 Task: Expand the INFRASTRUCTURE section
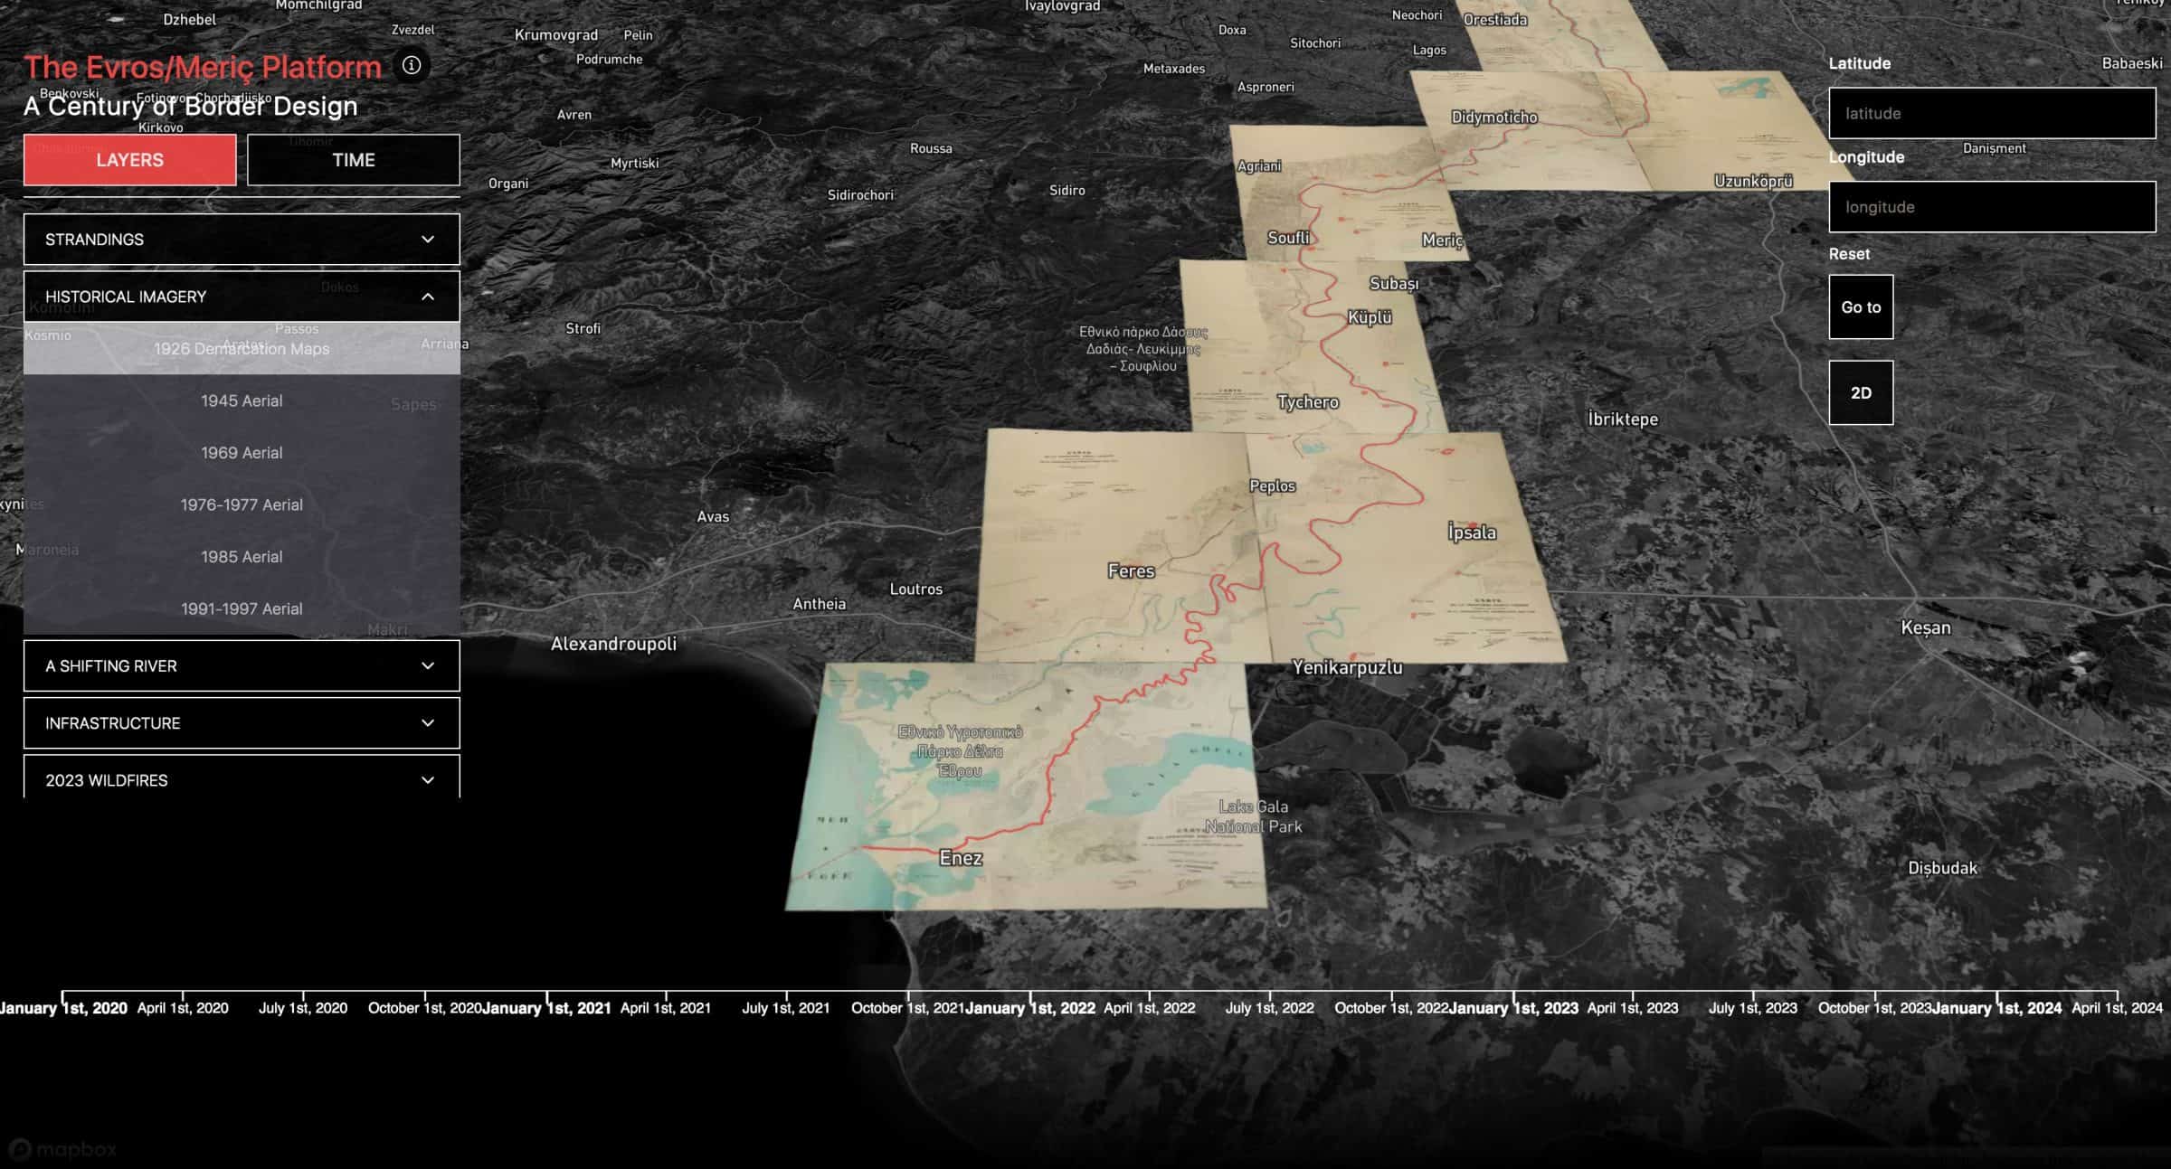click(x=241, y=722)
